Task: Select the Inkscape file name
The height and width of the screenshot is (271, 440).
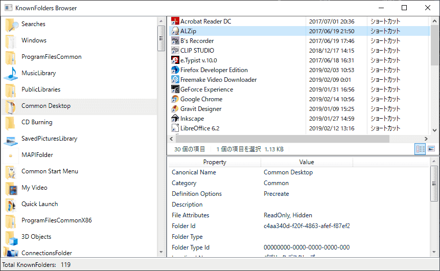Action: tap(192, 119)
